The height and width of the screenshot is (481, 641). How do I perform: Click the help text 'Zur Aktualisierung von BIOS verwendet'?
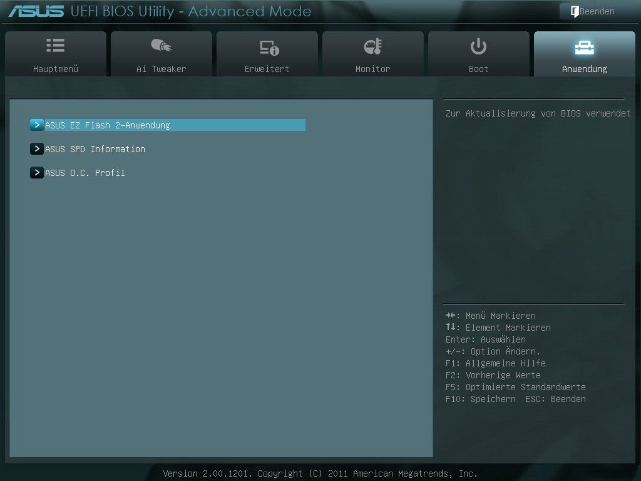pos(538,113)
